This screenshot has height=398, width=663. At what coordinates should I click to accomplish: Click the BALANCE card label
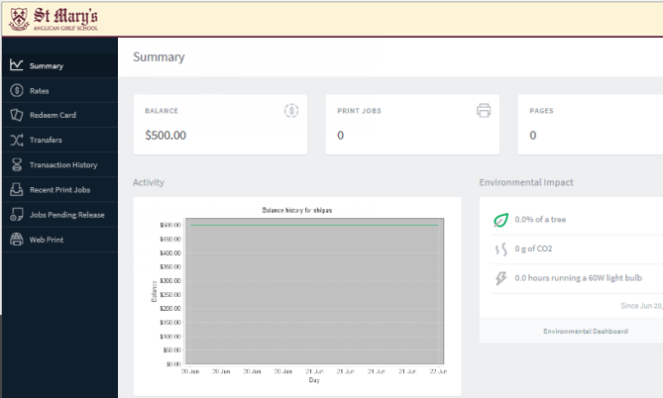coord(162,111)
